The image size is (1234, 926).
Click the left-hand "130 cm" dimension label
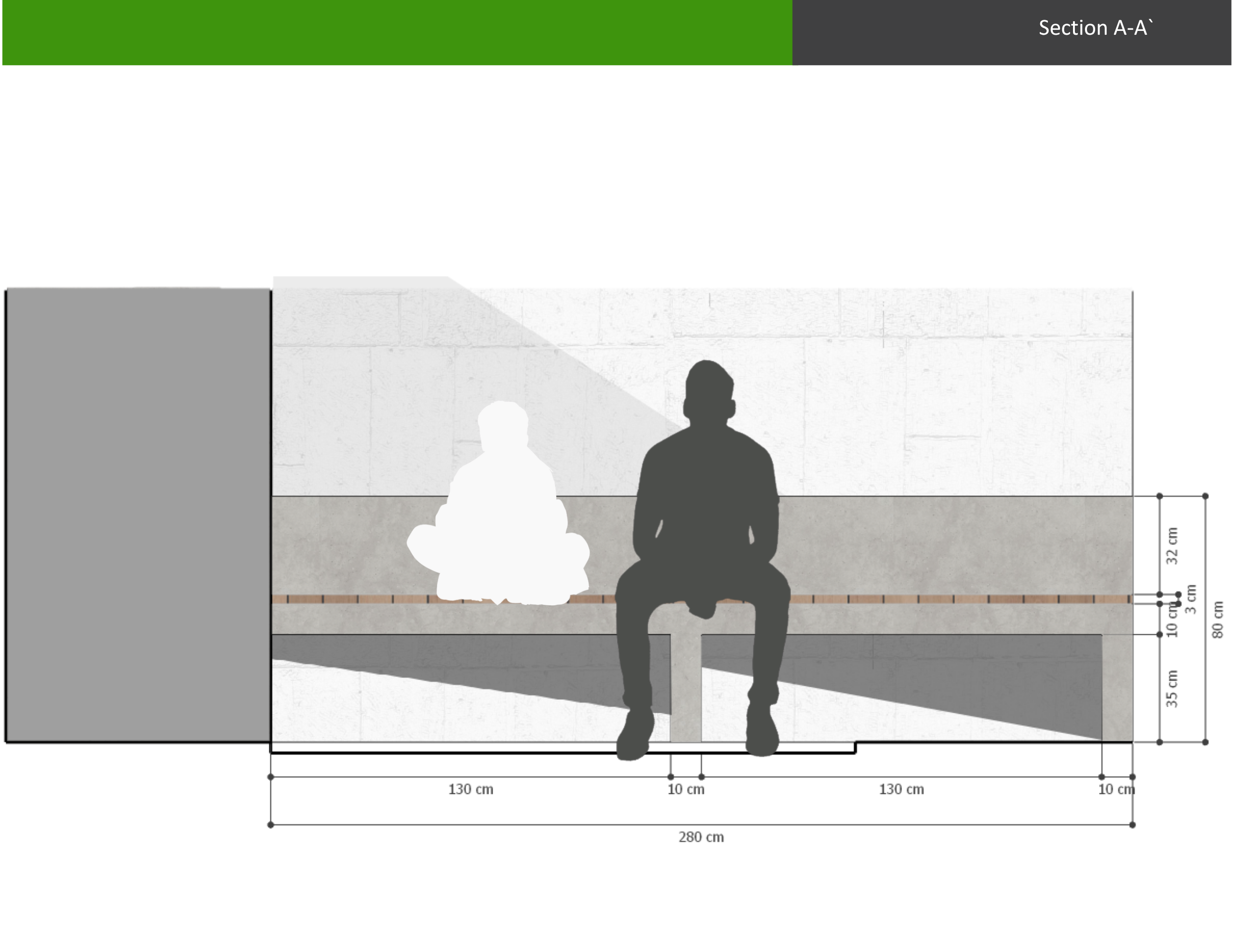[471, 789]
